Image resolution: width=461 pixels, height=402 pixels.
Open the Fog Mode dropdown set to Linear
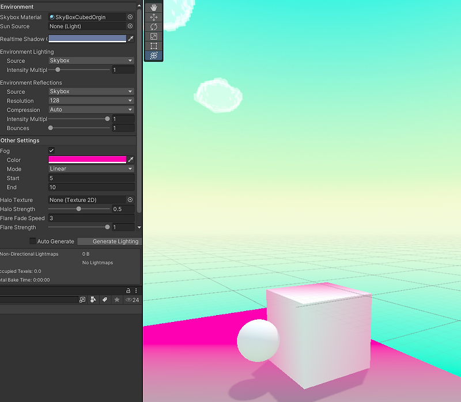90,169
